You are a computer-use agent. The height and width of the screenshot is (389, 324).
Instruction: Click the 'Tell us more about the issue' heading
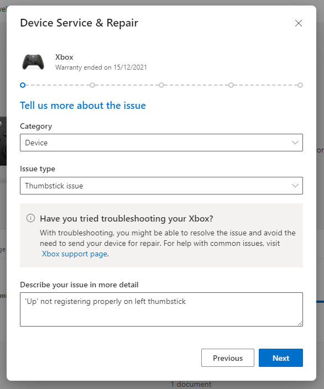point(83,106)
